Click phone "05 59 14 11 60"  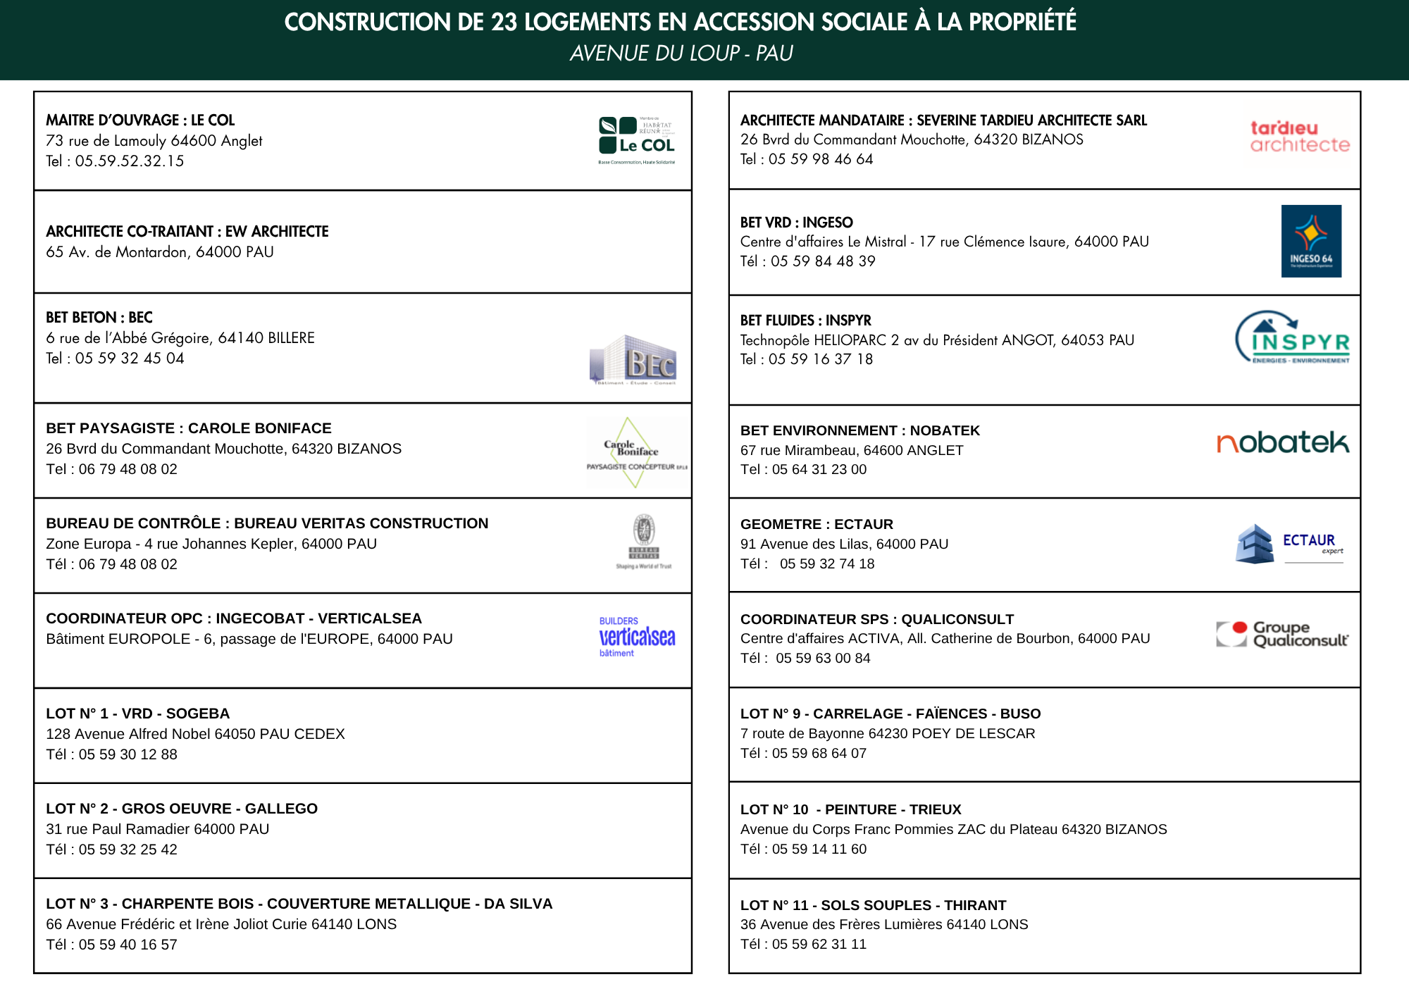tap(819, 849)
